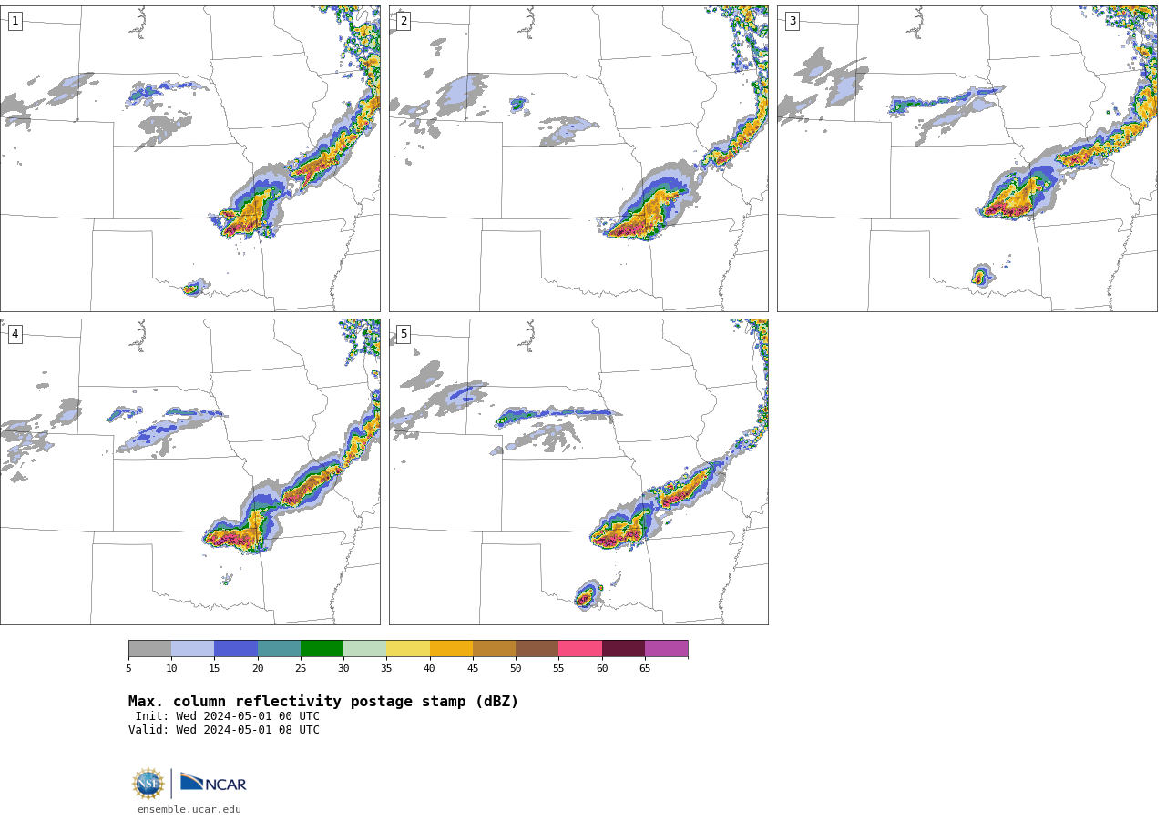Click the panel number 2 label box
The height and width of the screenshot is (820, 1166).
click(404, 21)
